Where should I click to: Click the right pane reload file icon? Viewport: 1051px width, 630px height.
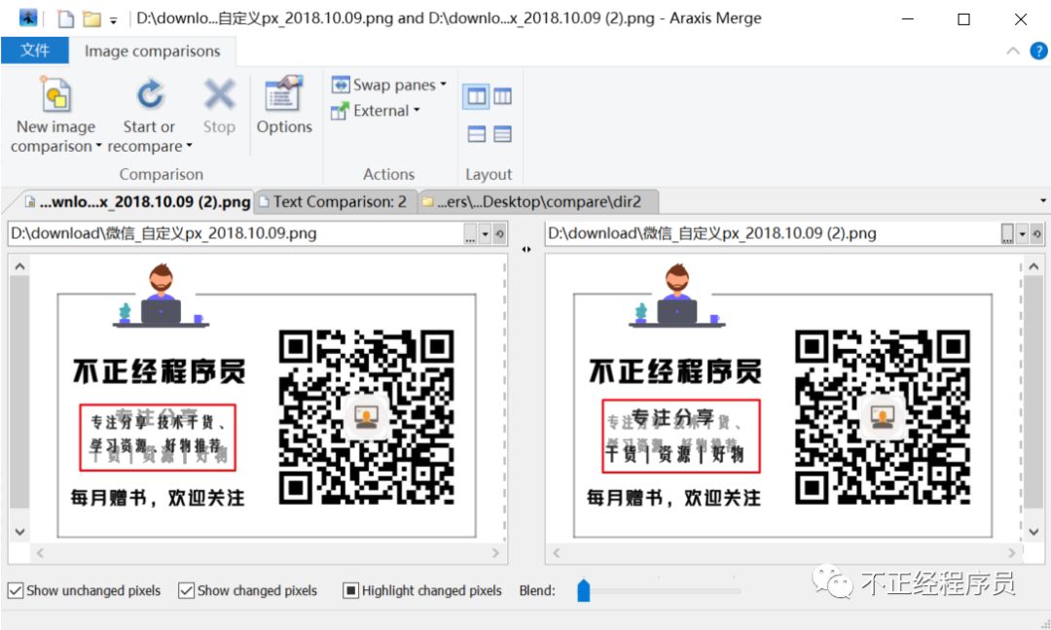[1036, 234]
